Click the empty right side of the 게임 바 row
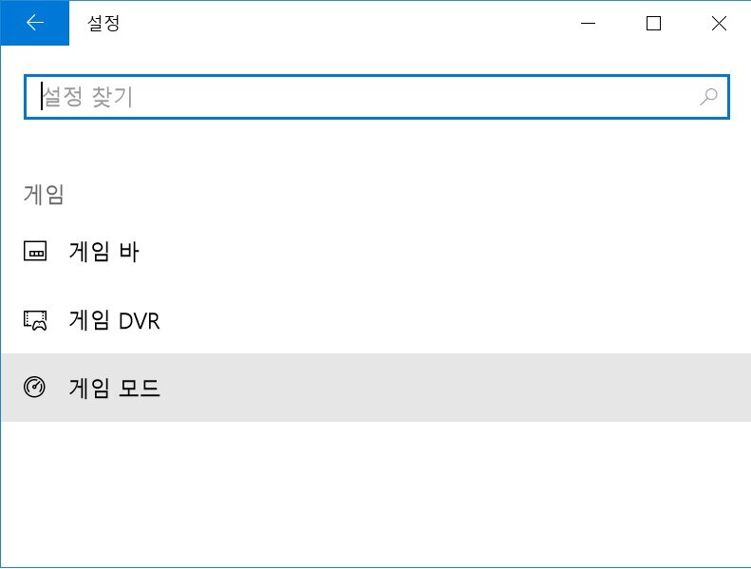 click(475, 253)
